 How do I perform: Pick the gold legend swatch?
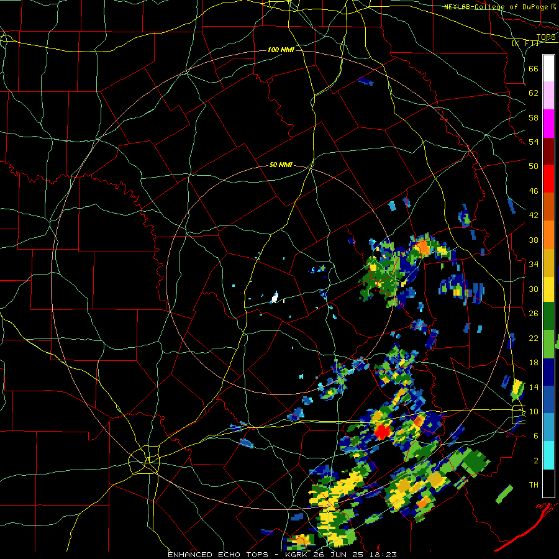(x=548, y=263)
